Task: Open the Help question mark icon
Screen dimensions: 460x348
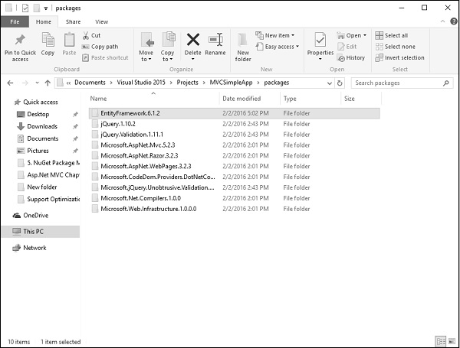Action: click(454, 21)
